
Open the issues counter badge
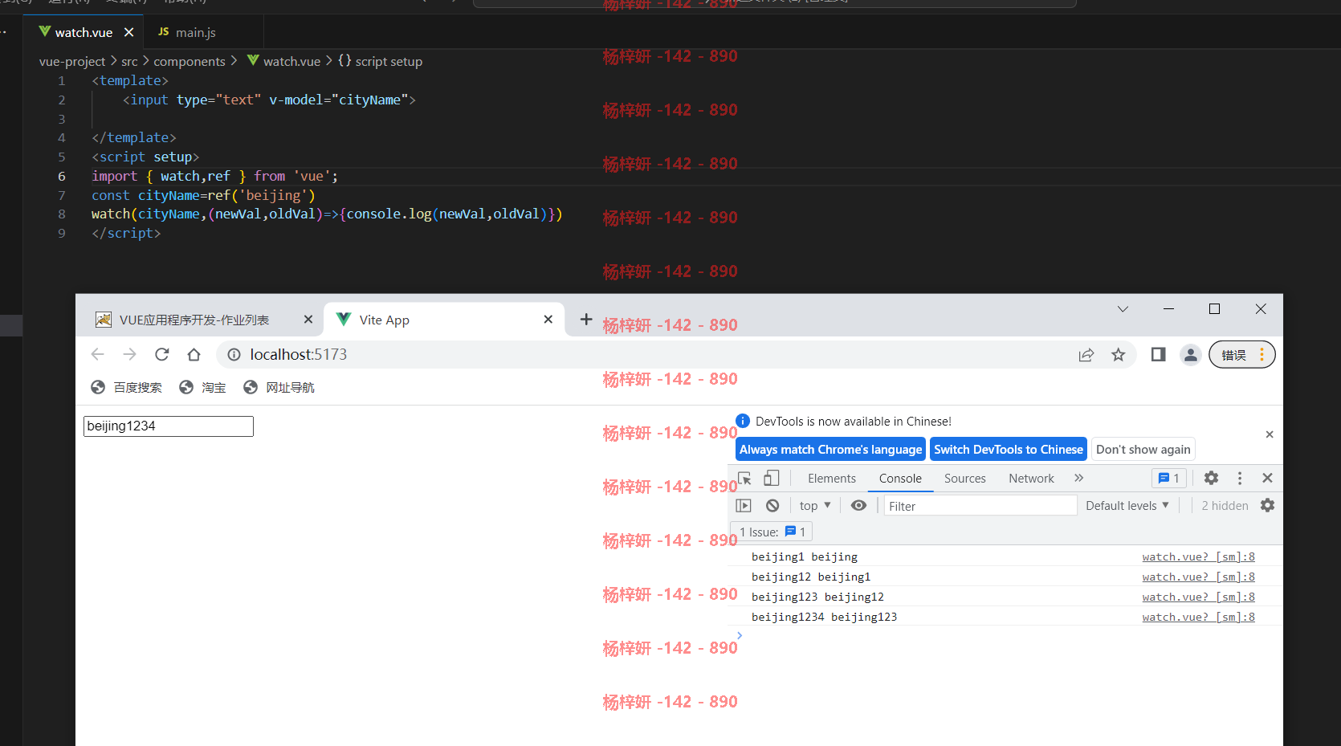[1169, 478]
